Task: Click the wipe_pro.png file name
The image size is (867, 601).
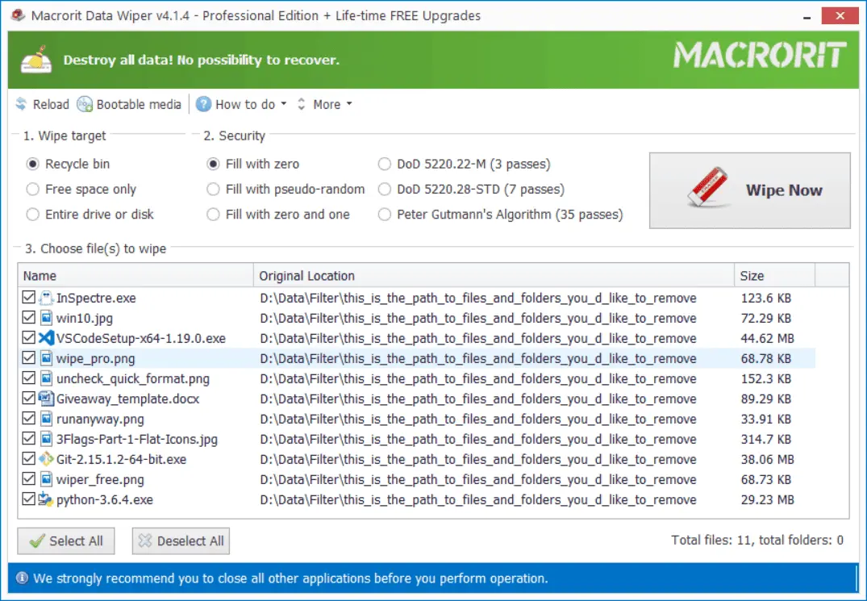Action: coord(96,359)
